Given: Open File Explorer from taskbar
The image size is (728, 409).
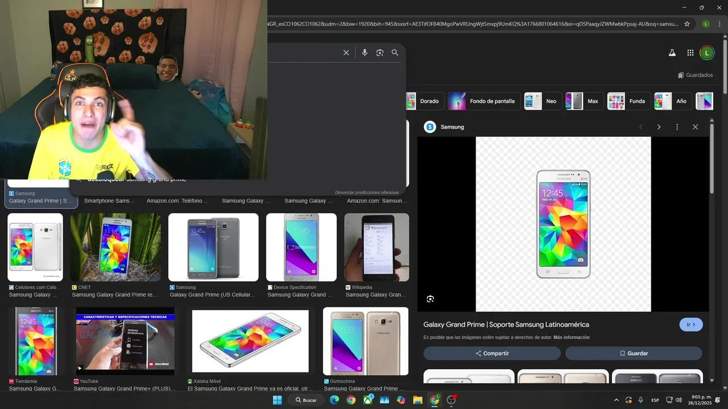Looking at the screenshot, I should click(x=417, y=400).
